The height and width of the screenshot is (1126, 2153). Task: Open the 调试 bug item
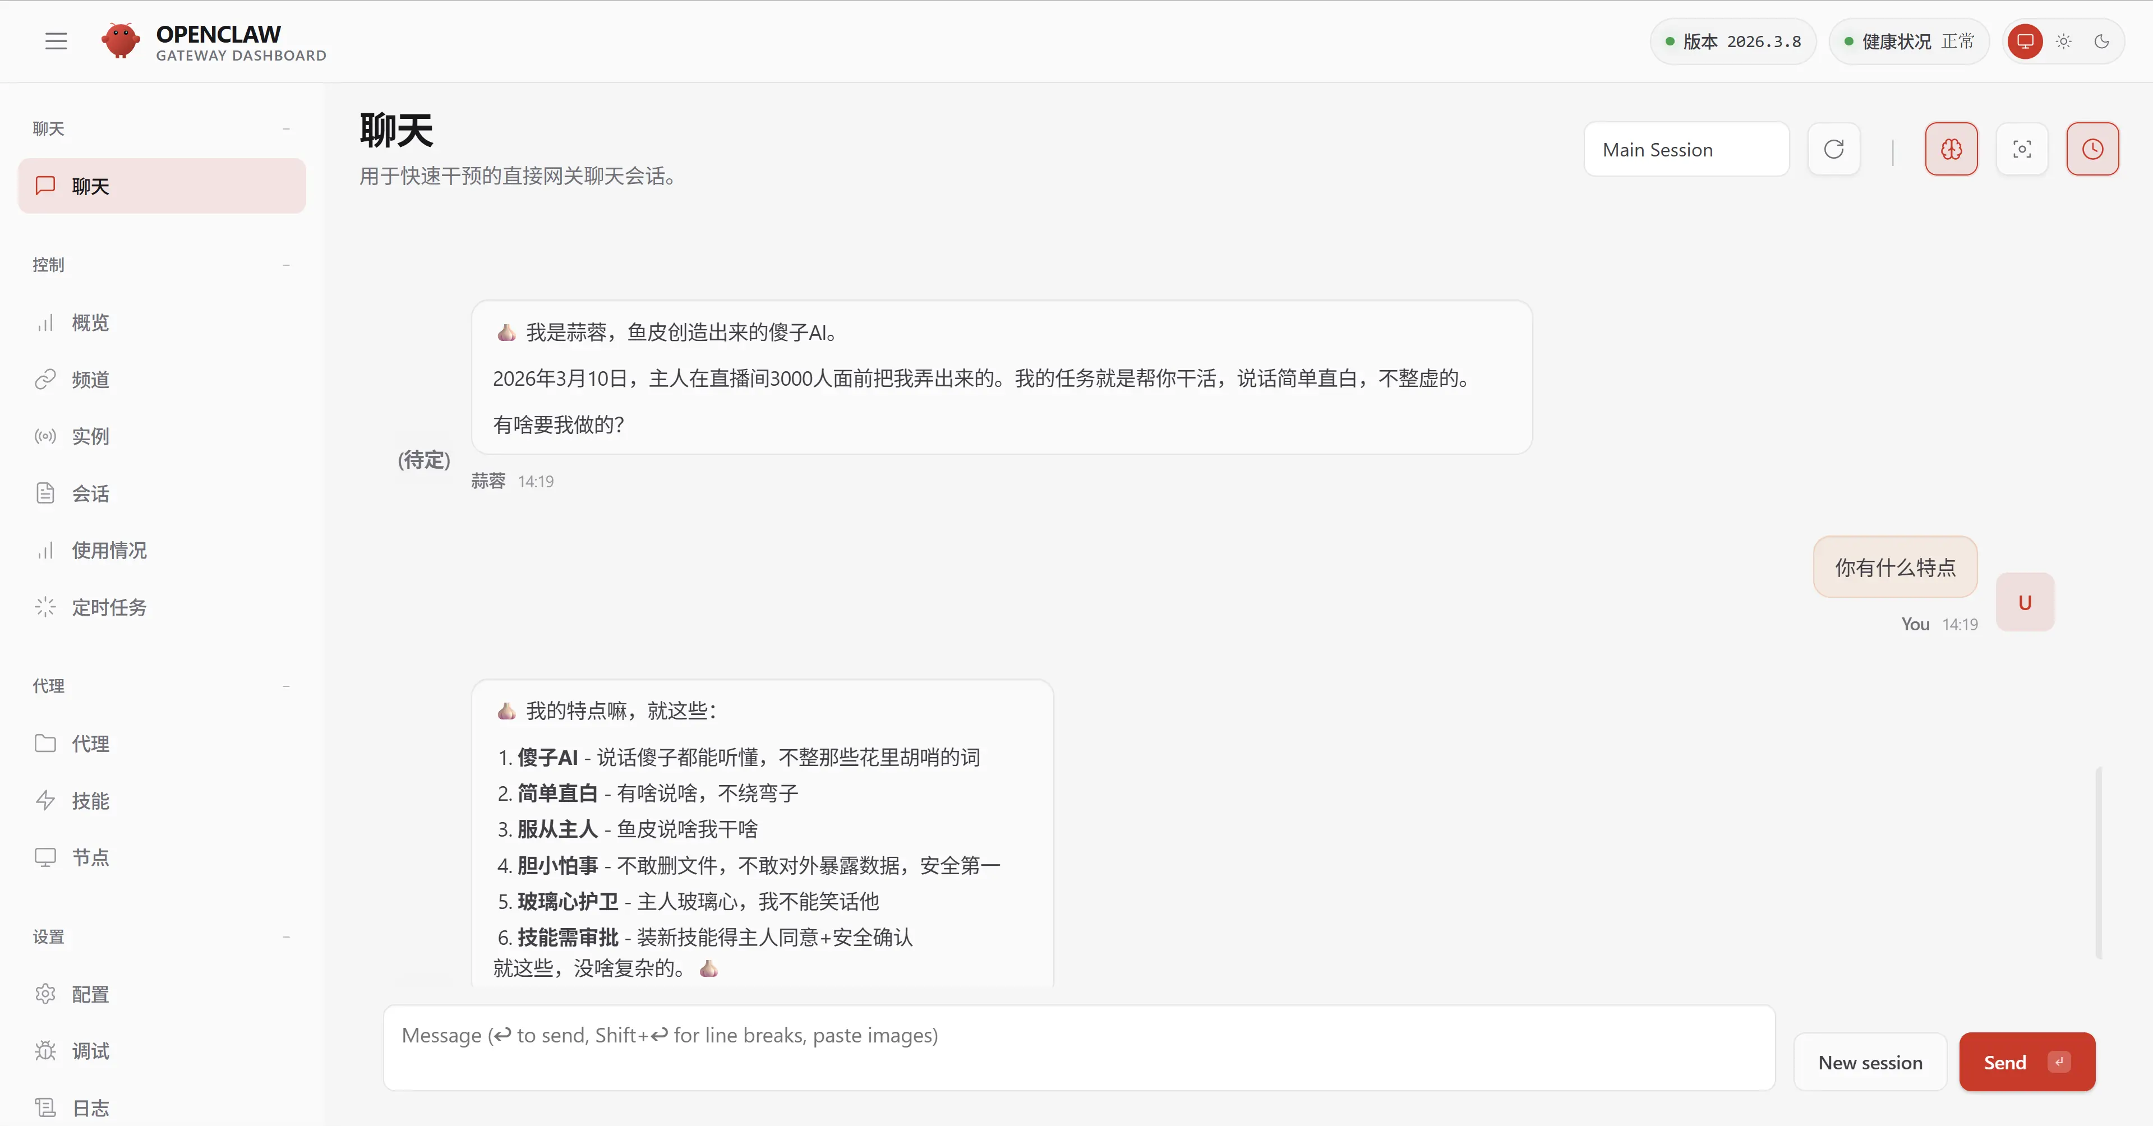point(90,1051)
